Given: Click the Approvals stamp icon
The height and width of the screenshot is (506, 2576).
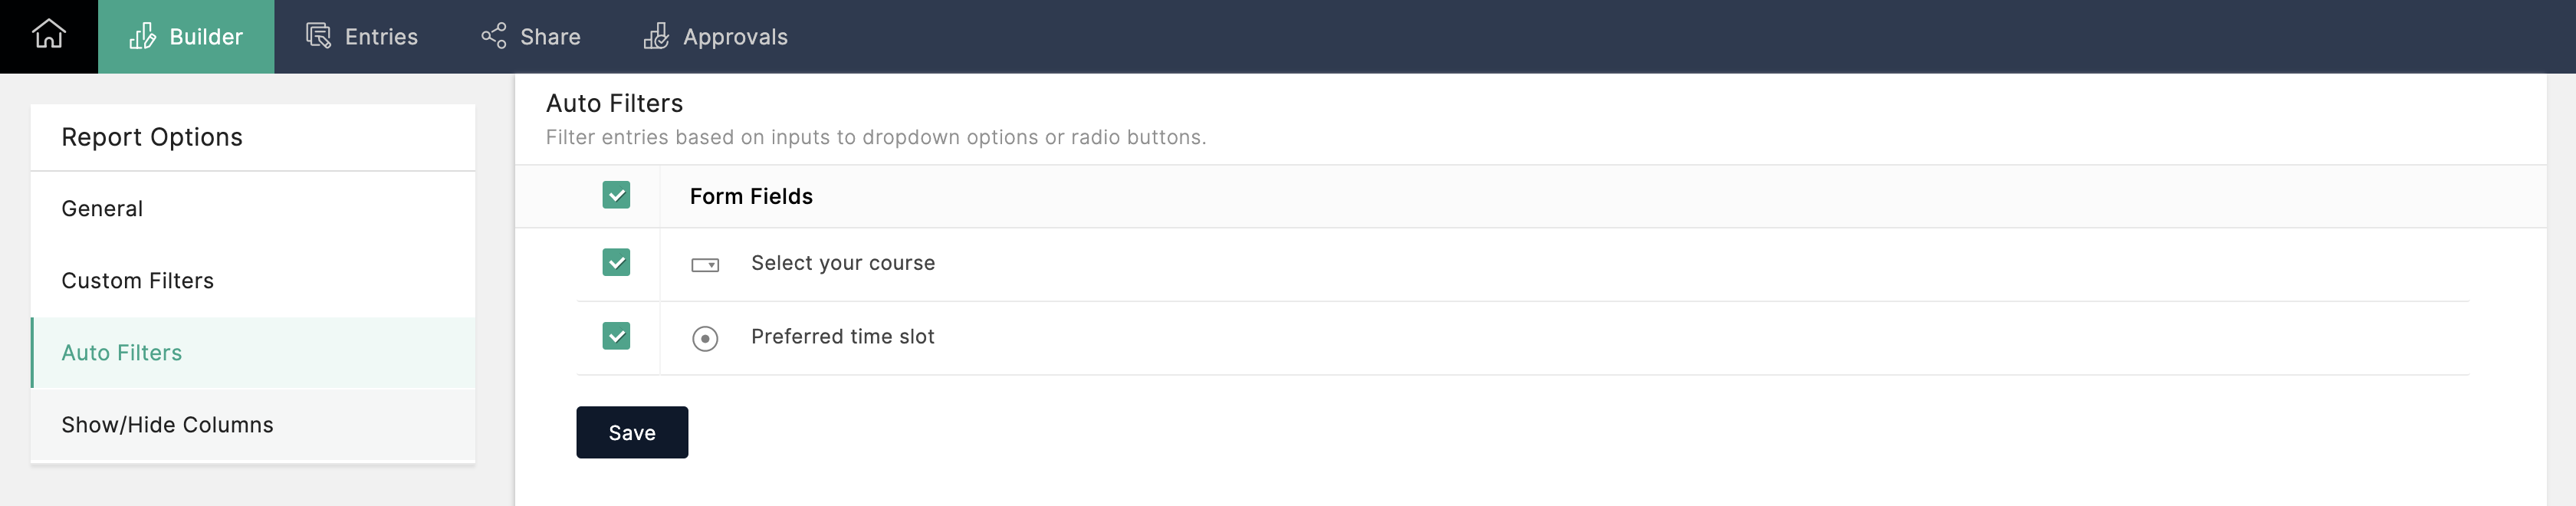Looking at the screenshot, I should (656, 36).
